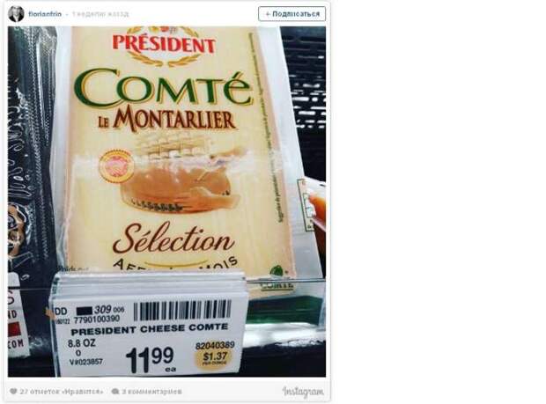Click the Sélection text on the package
Screen dimensions: 546x404
173,239
